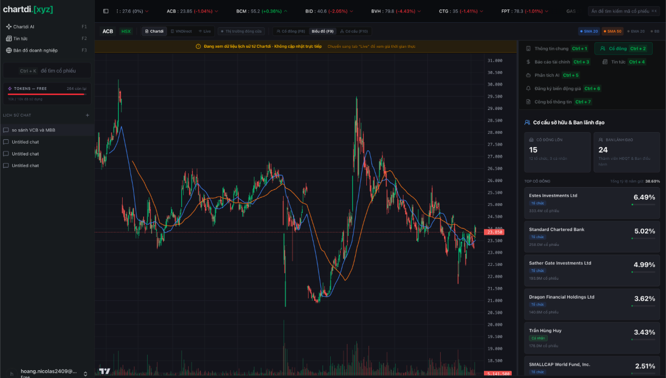
Task: Click the Thông tin chung building icon
Action: pyautogui.click(x=528, y=49)
